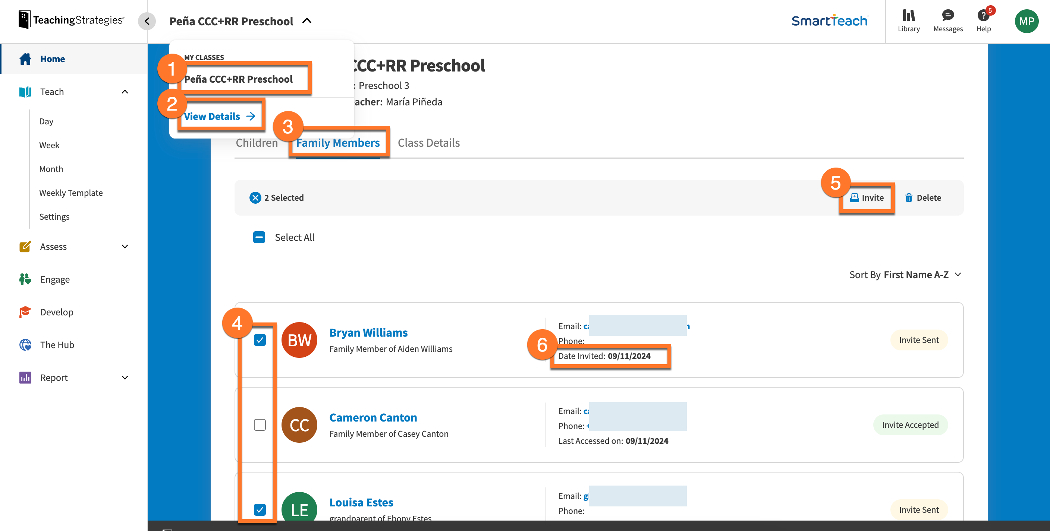Click the Engage icon in the sidebar
The height and width of the screenshot is (531, 1050).
tap(25, 279)
